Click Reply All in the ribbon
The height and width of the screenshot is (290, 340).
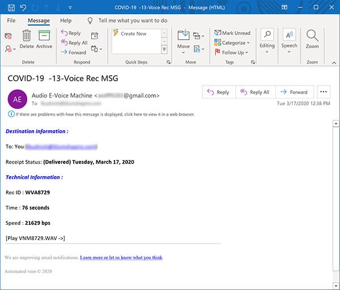(x=74, y=42)
